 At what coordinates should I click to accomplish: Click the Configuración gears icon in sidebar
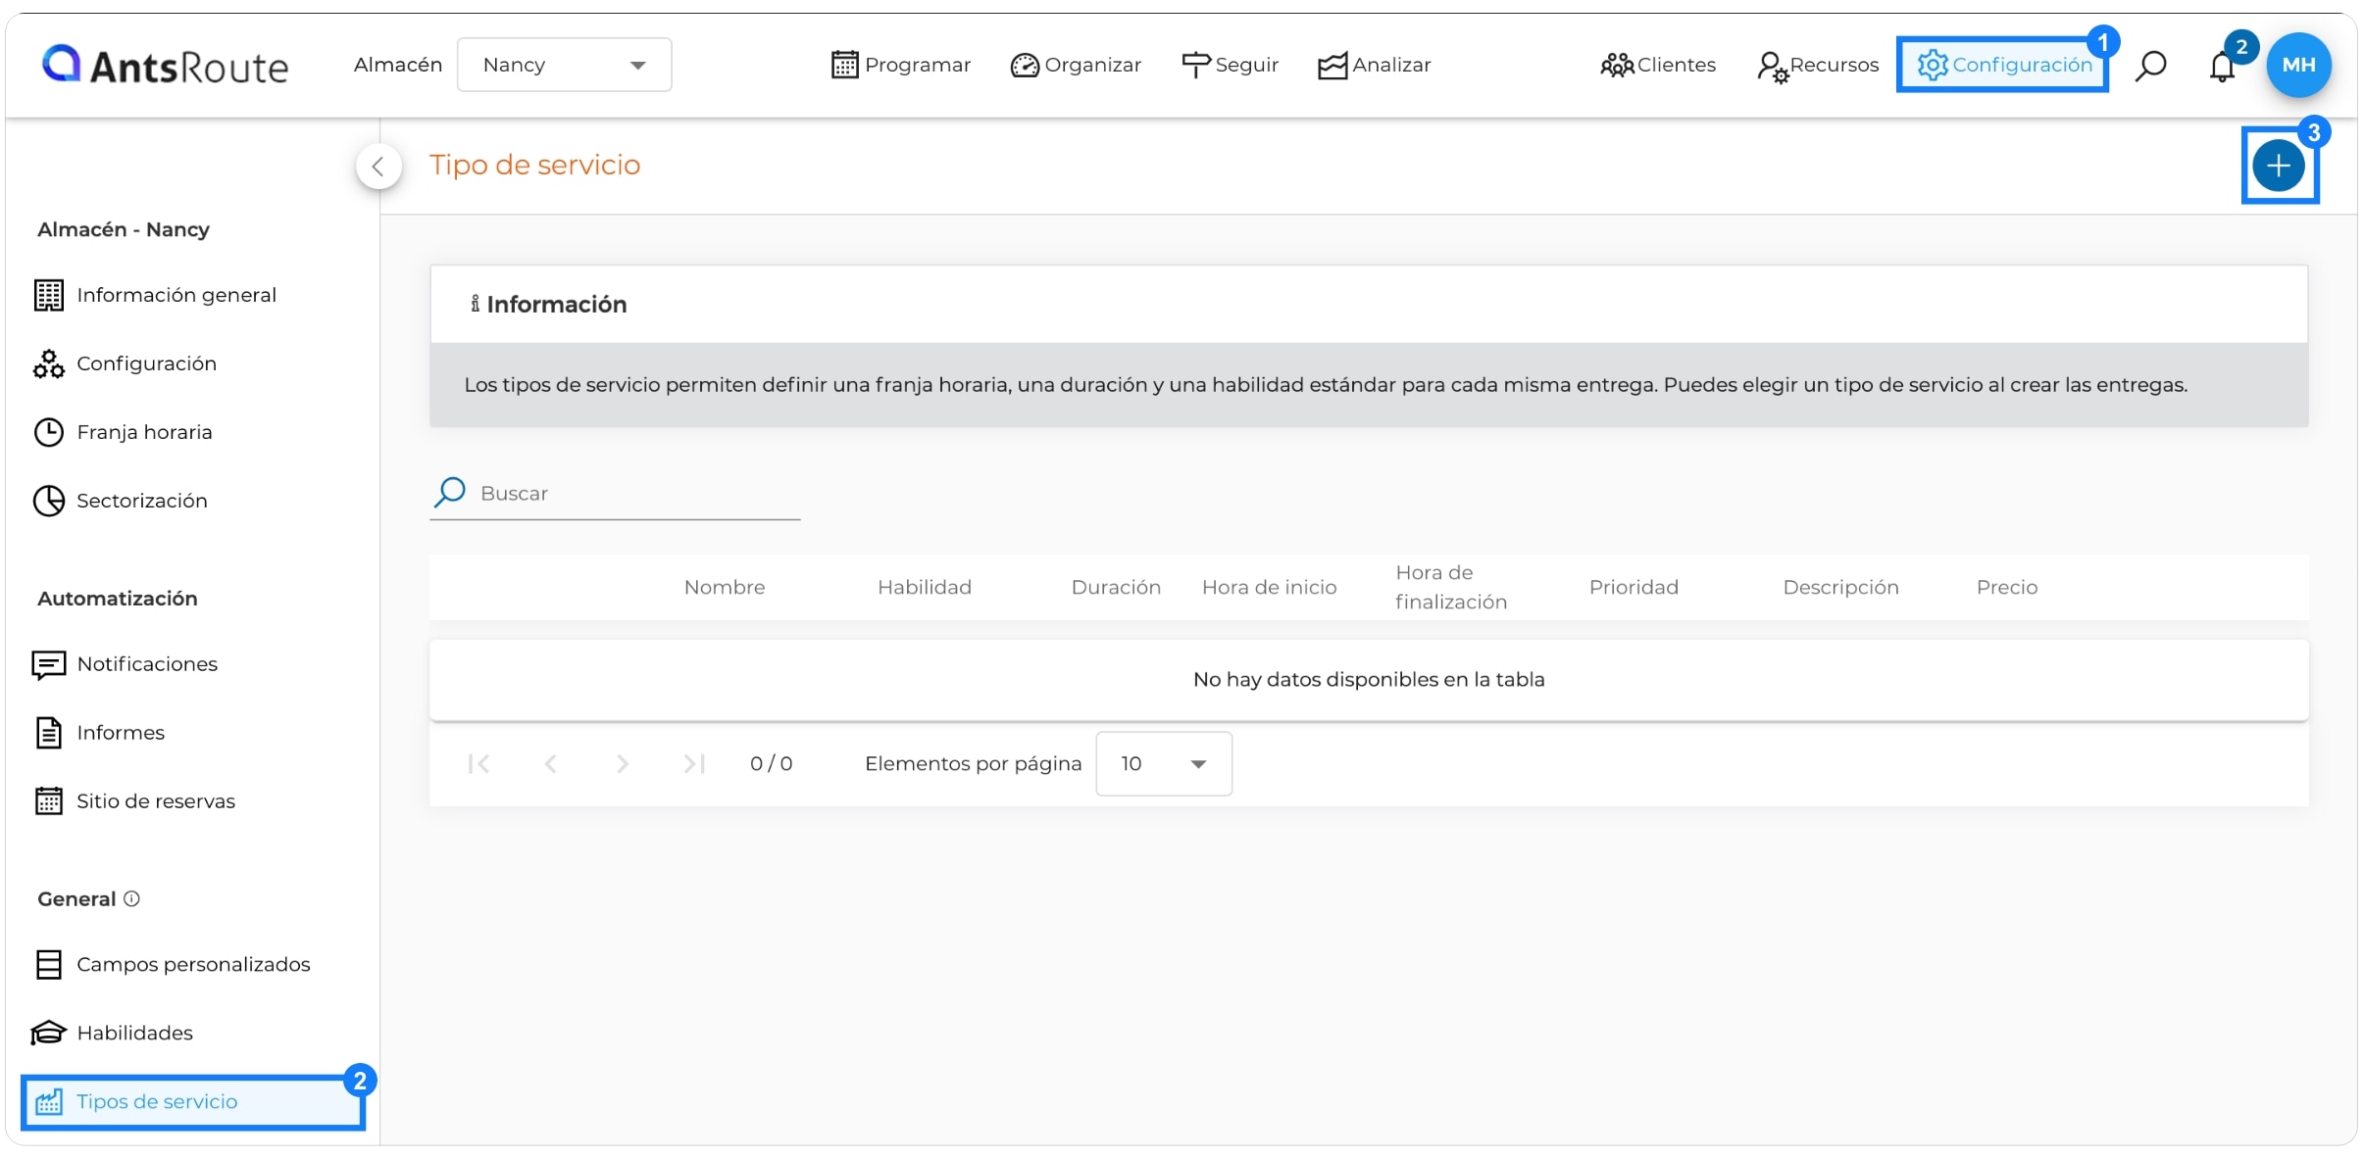pos(49,363)
